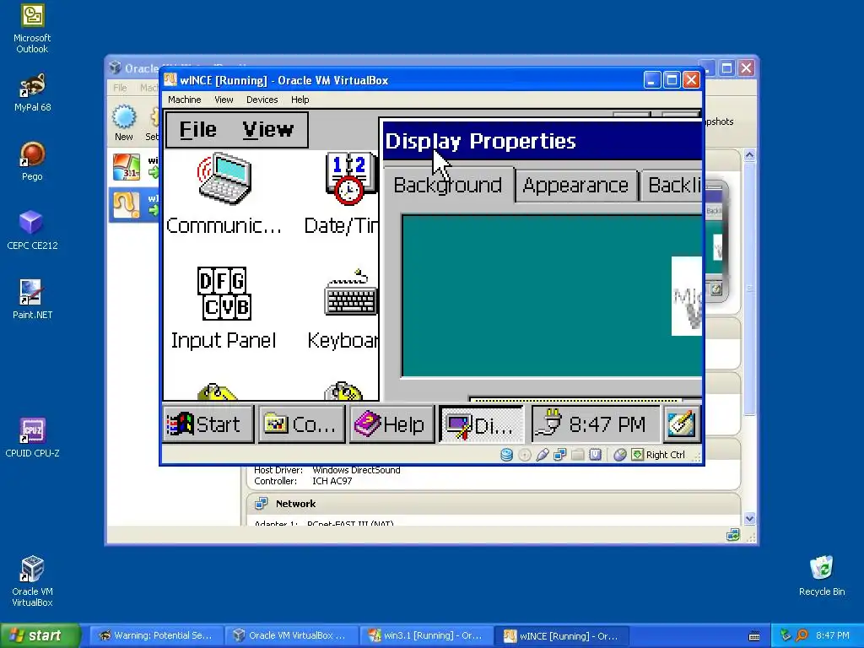The height and width of the screenshot is (648, 864).
Task: Click the hard disk activity indicator
Action: 506,455
